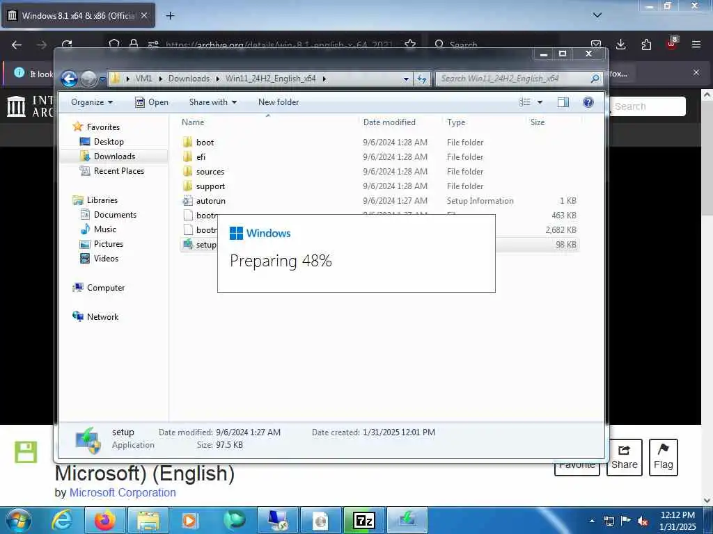Click the Action Center flag tray icon

[626, 521]
